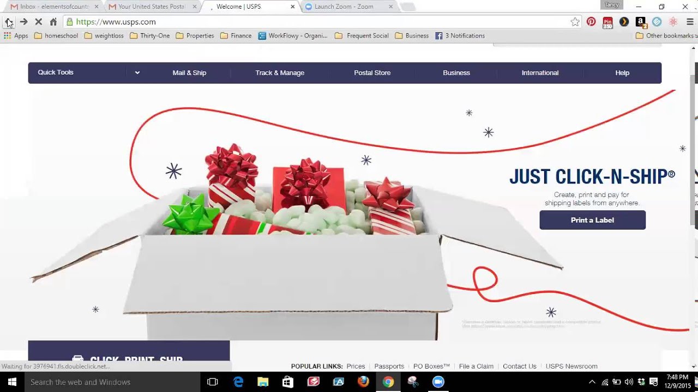Open the Help menu on USPS navbar
Viewport: 698px width, 392px height.
[x=622, y=72]
